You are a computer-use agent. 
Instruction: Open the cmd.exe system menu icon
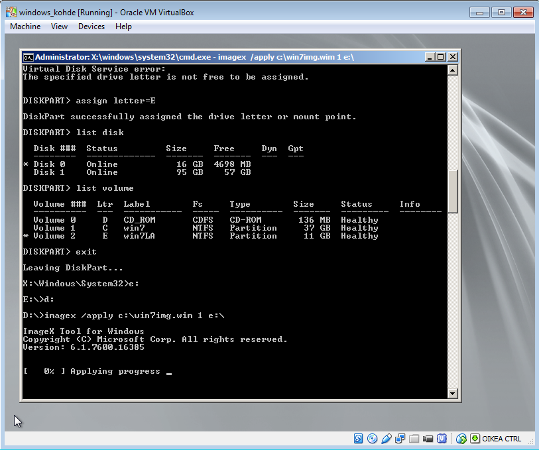click(x=29, y=57)
